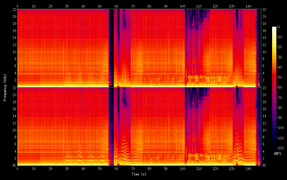Click the "dBFS" label under the color scale
The width and height of the screenshot is (287, 180).
click(x=277, y=154)
